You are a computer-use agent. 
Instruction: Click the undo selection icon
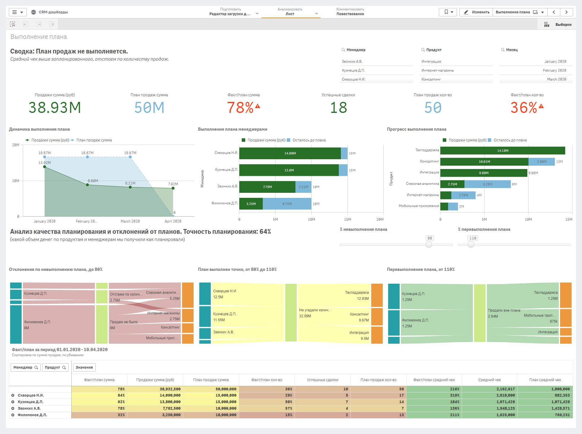(26, 24)
